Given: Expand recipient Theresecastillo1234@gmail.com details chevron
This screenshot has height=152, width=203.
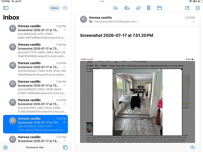Looking at the screenshot, I should click(137, 22).
